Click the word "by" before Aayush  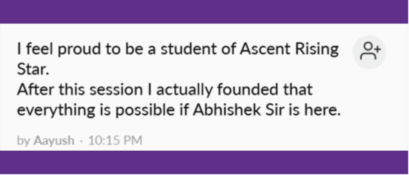coord(24,141)
